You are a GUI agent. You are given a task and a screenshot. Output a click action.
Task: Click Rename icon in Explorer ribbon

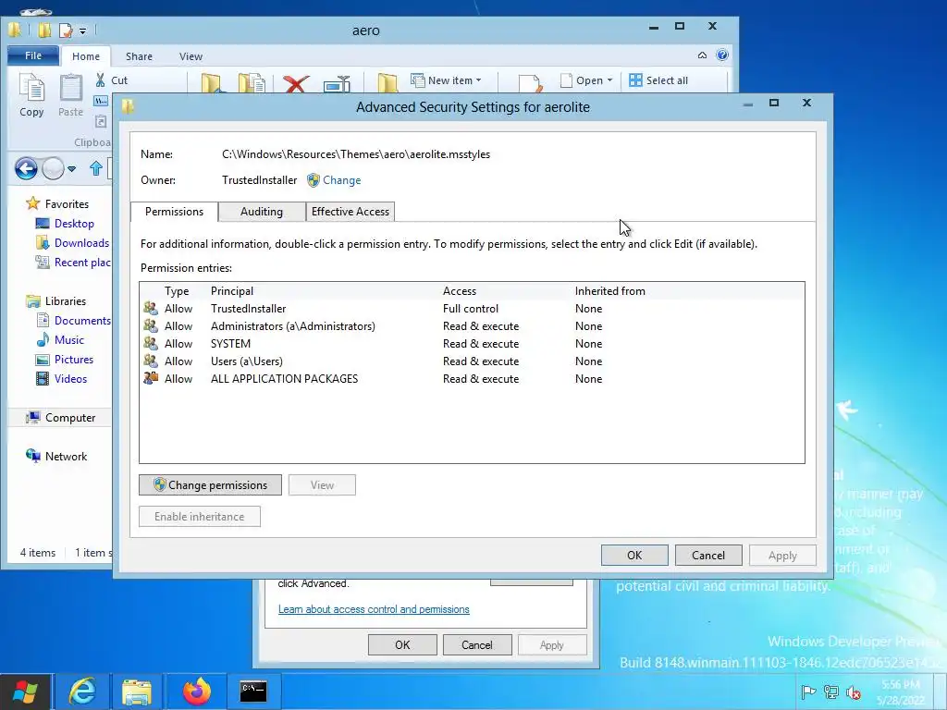(337, 84)
